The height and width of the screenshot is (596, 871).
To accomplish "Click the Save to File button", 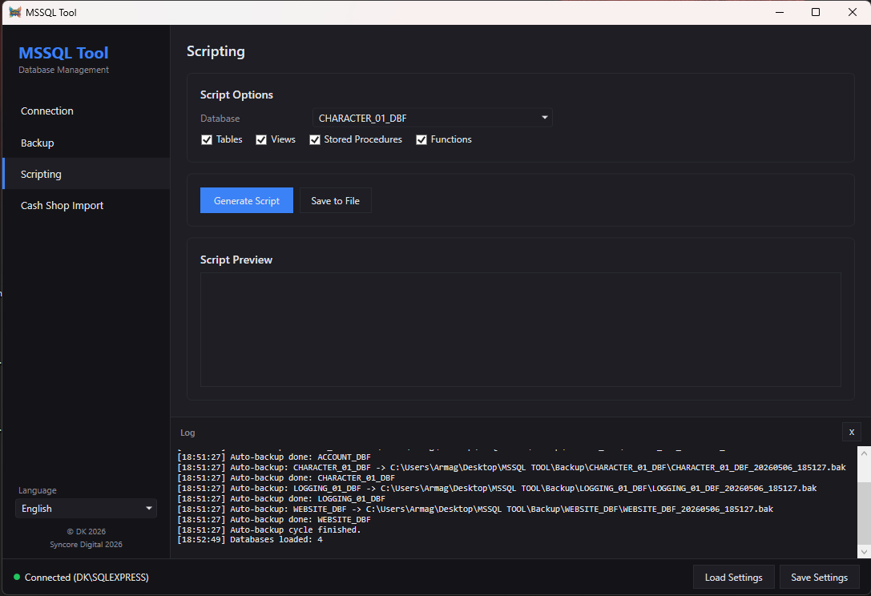I will click(x=336, y=200).
